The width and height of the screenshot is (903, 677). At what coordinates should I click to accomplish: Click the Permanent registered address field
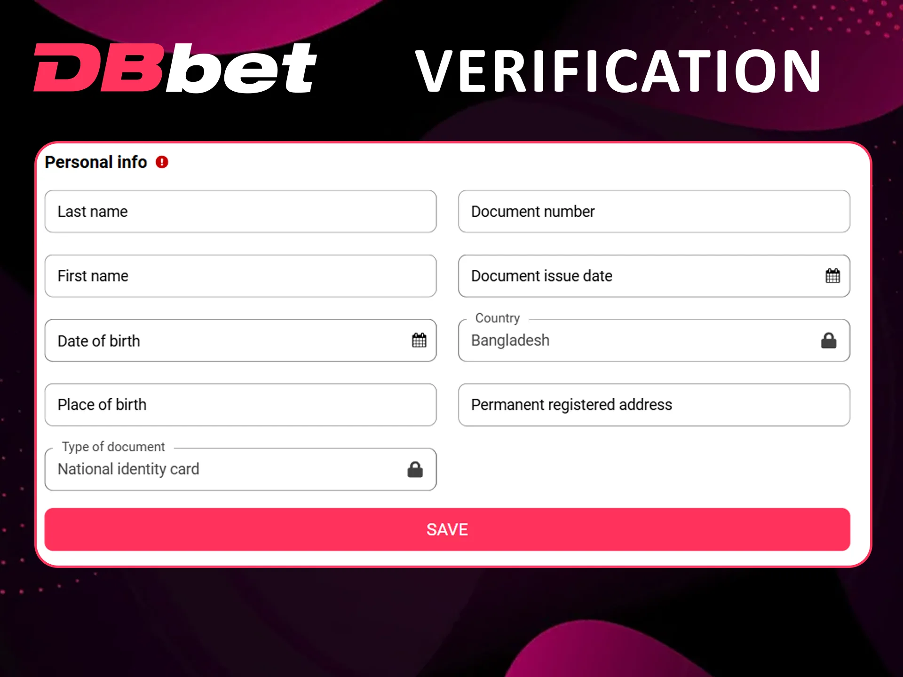tap(654, 405)
